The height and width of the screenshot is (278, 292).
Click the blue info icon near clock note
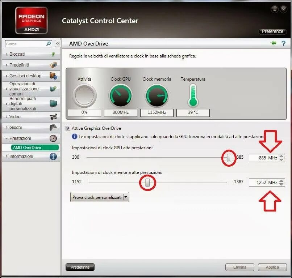tap(75, 137)
